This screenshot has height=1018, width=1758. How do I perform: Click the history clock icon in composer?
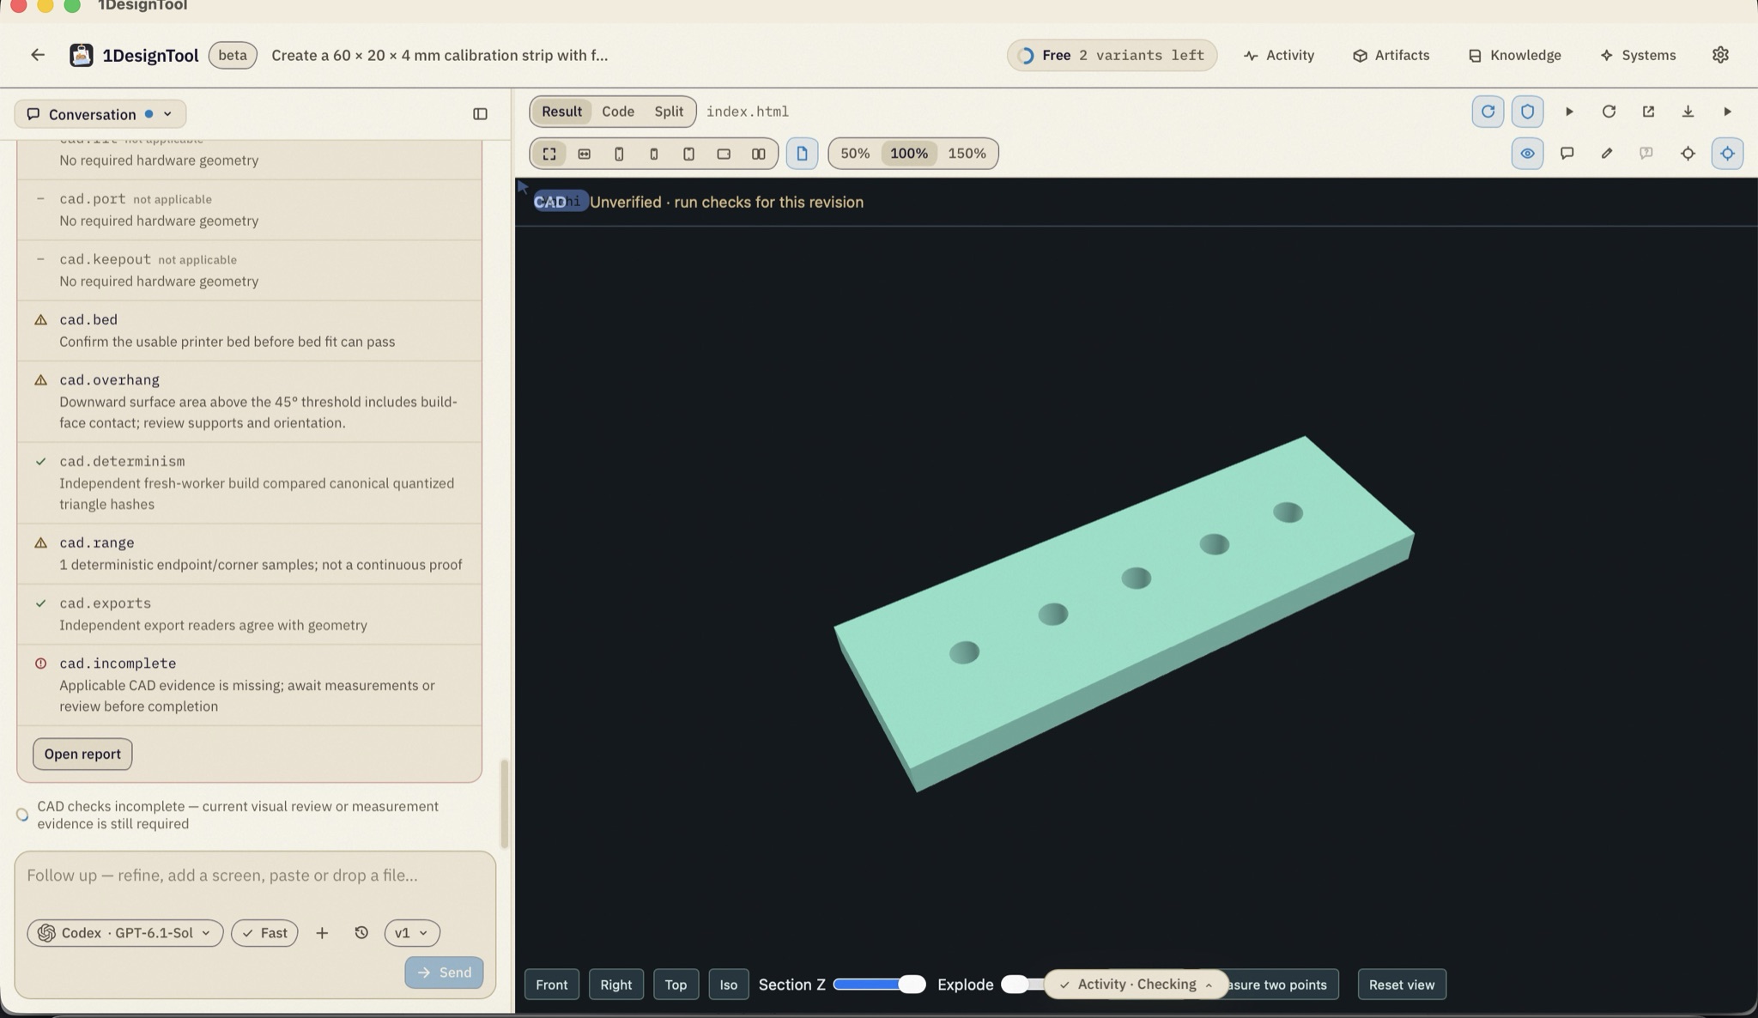coord(361,933)
